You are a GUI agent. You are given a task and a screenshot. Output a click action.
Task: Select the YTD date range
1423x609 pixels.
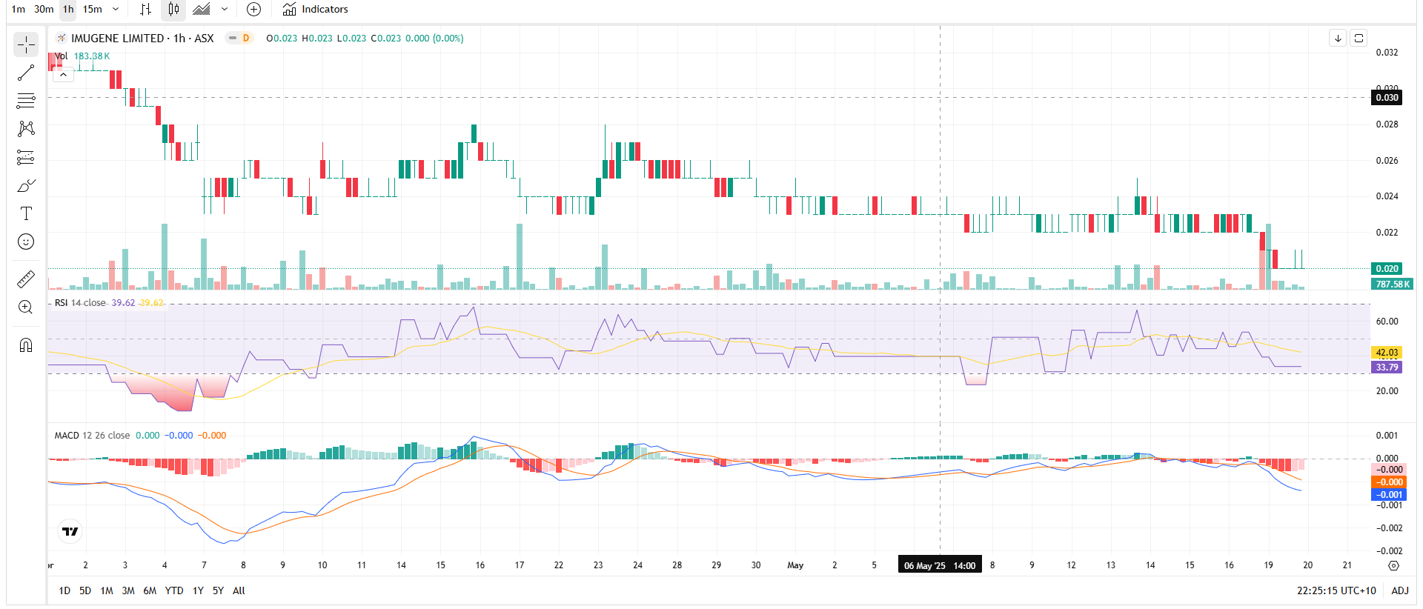tap(174, 590)
